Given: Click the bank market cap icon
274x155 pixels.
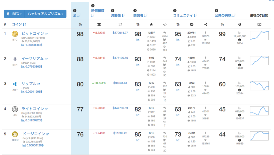Looking at the screenshot, I should click(x=99, y=25).
